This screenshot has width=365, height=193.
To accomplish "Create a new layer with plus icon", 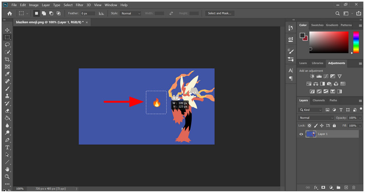I will [346, 188].
